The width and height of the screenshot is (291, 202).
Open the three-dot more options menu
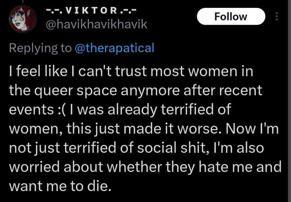pyautogui.click(x=276, y=17)
